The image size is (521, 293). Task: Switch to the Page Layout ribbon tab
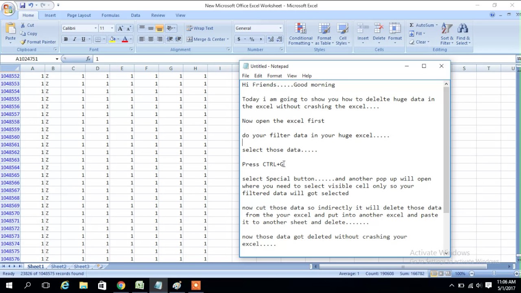click(79, 15)
